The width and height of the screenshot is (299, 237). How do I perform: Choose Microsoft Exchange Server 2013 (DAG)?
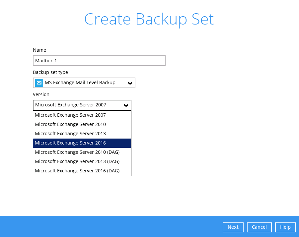[82, 161]
